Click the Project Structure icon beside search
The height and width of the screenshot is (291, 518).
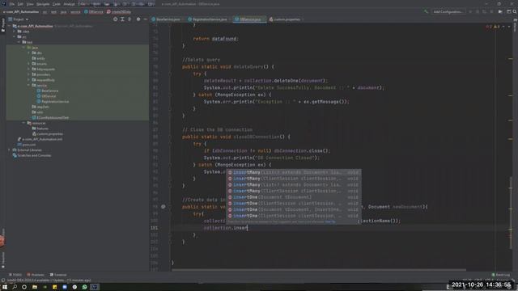click(509, 11)
